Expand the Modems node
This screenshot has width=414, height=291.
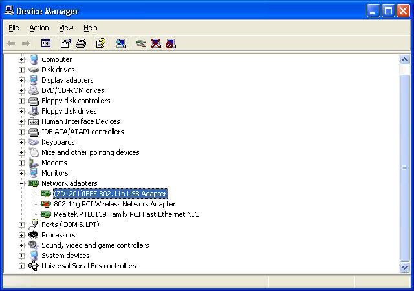[x=21, y=163]
